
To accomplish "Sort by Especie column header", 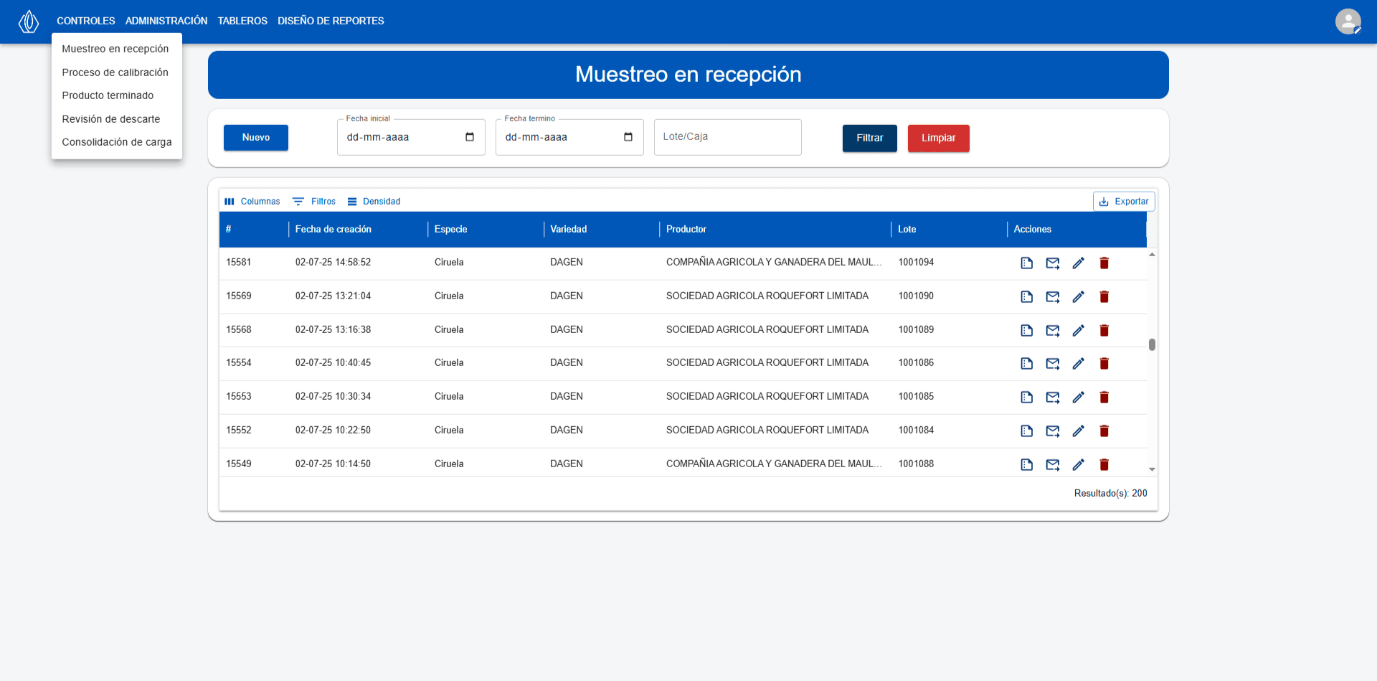I will tap(450, 230).
